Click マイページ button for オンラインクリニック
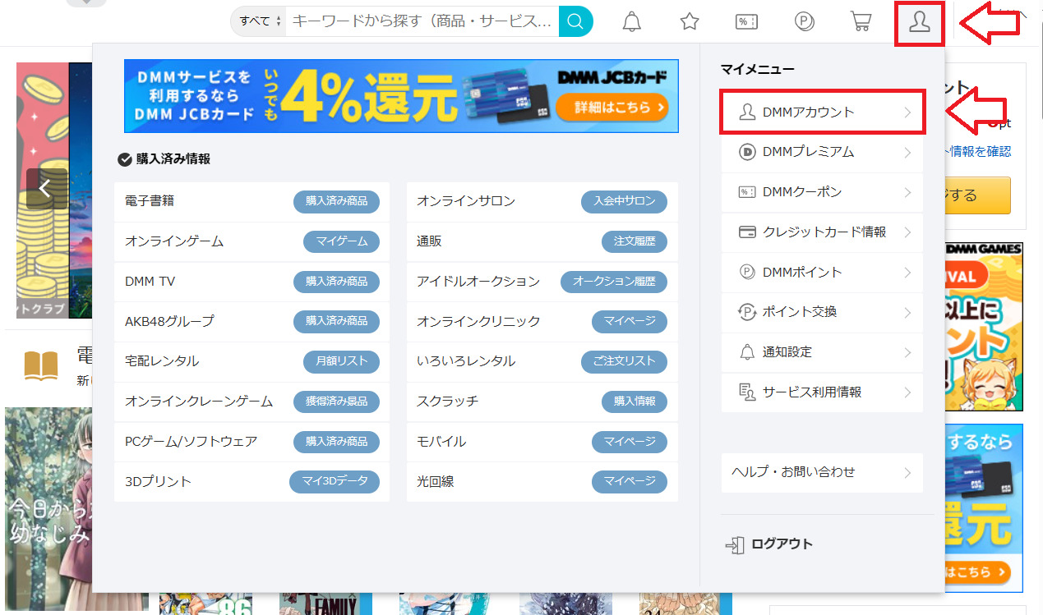Image resolution: width=1043 pixels, height=615 pixels. coord(630,321)
